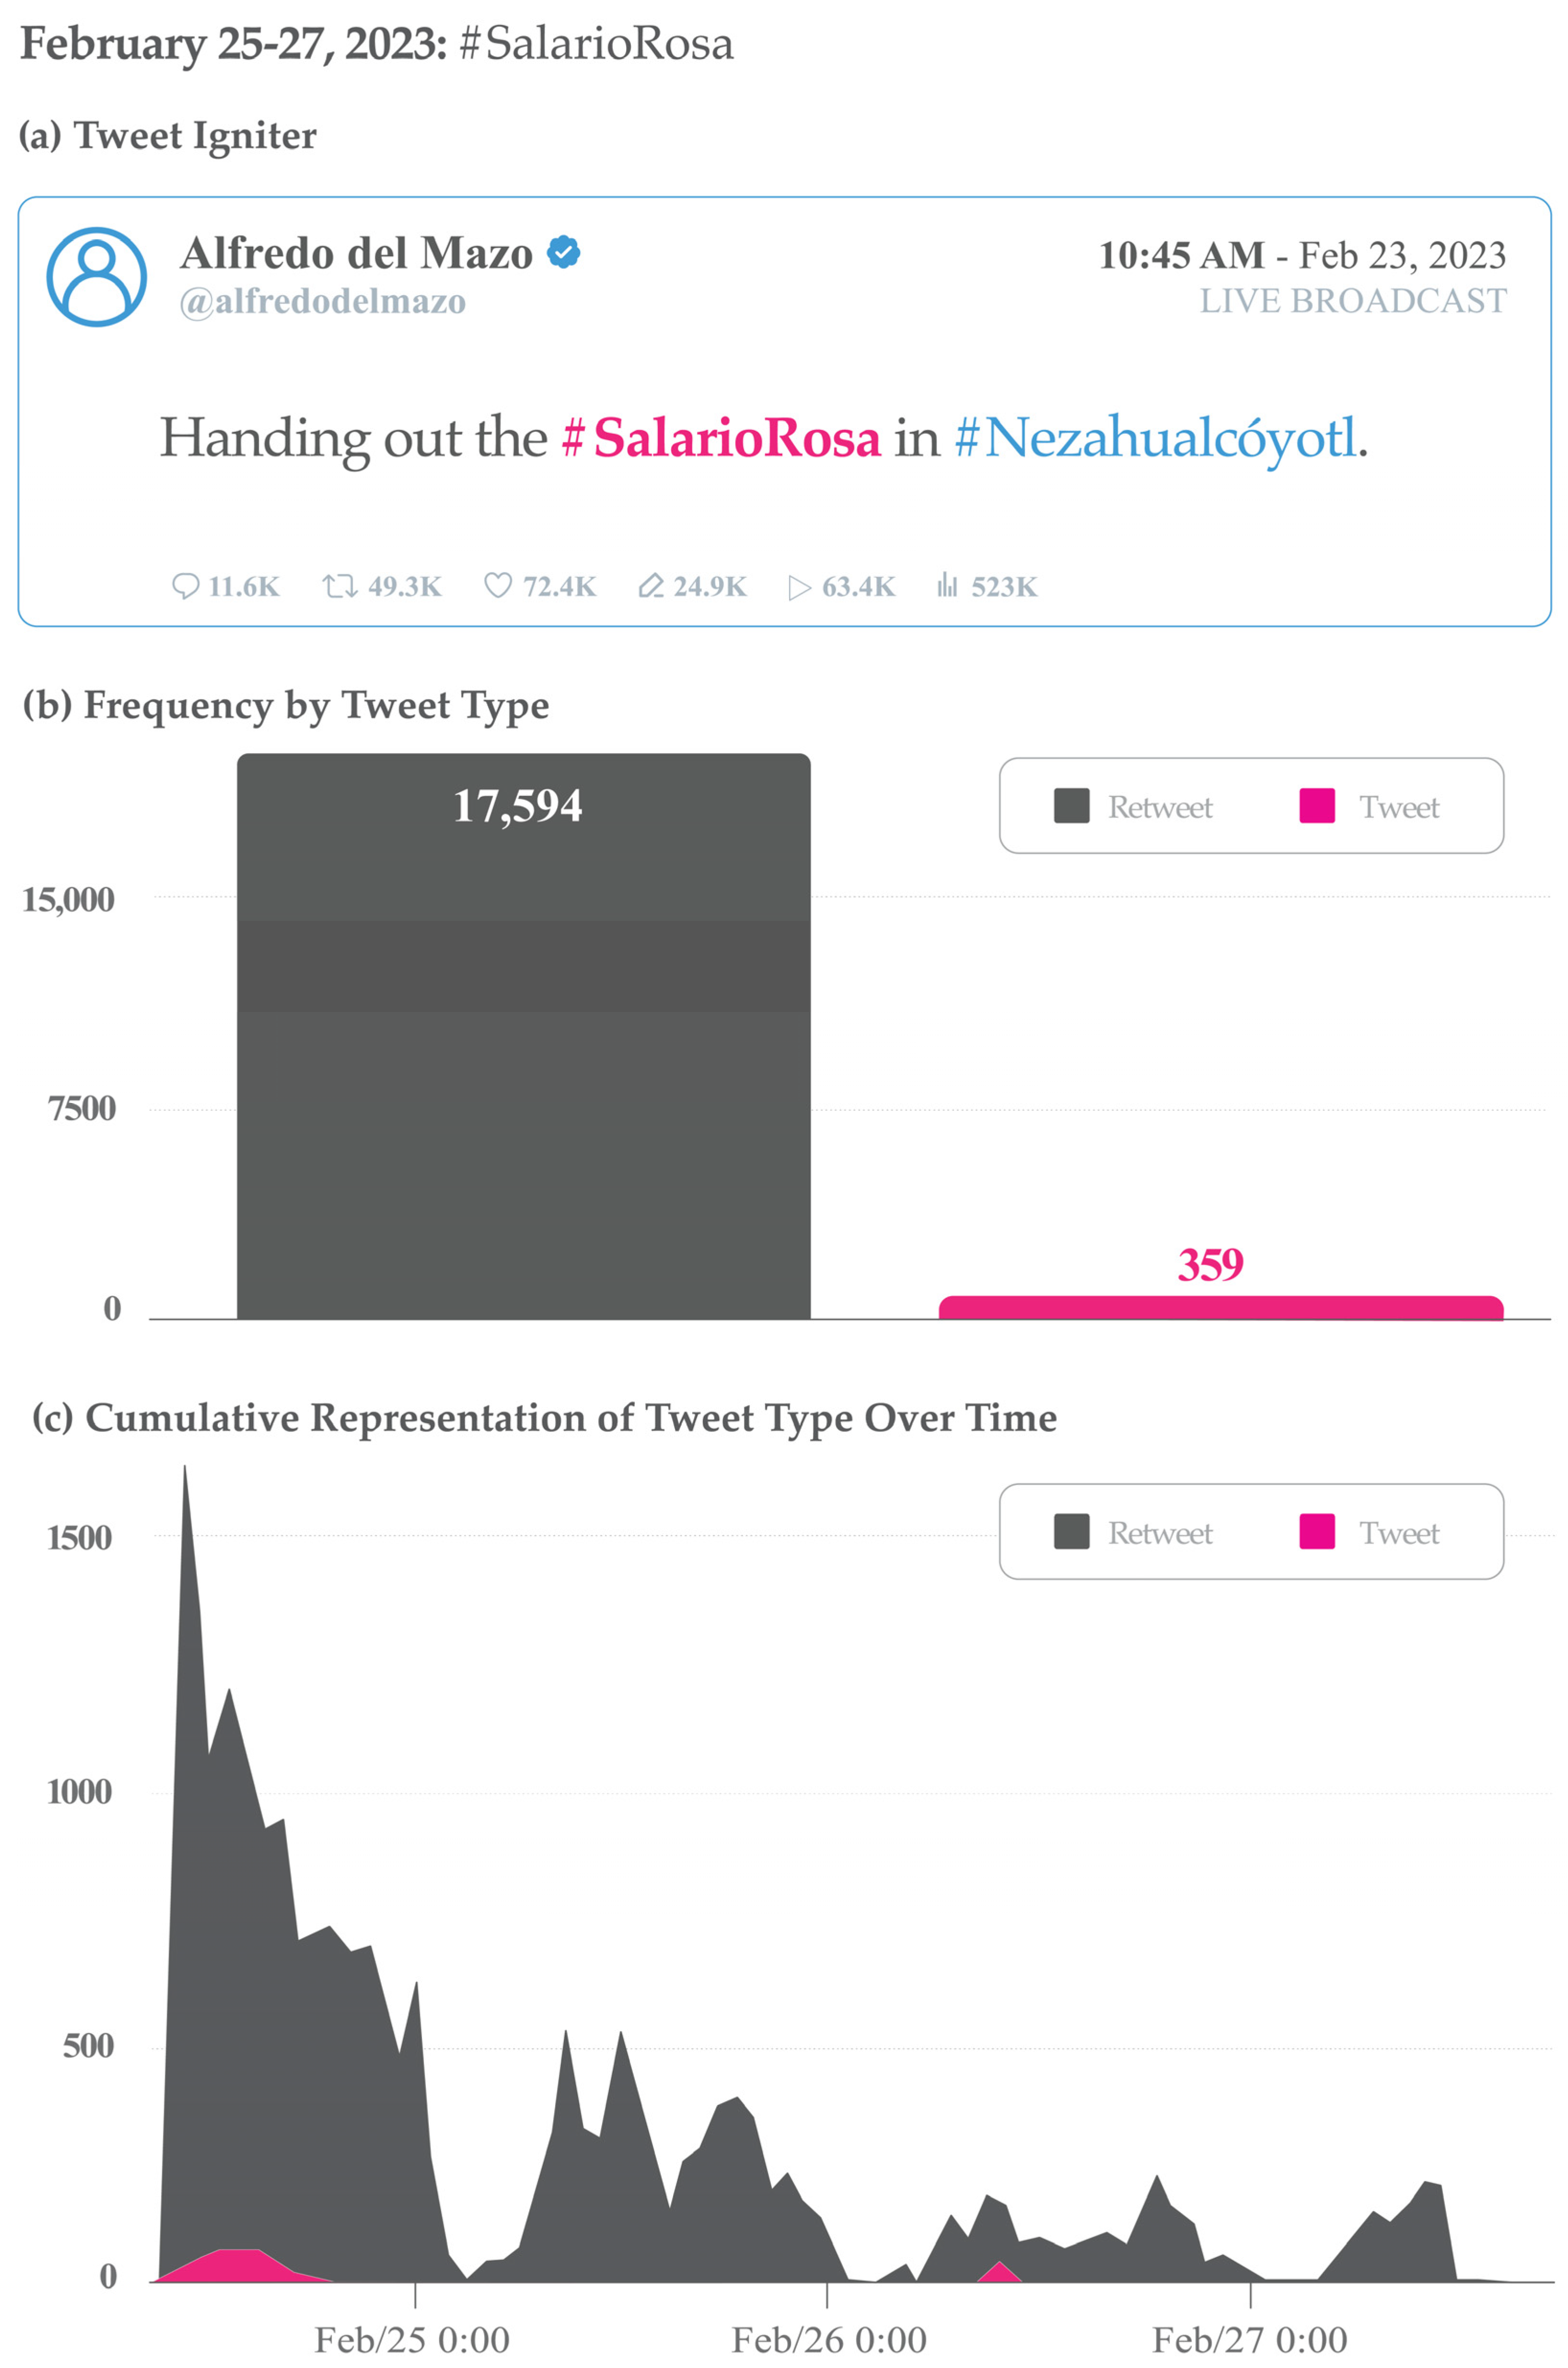Viewport: 1568px width, 2368px height.
Task: Click the Alfredo del Mazo display name
Action: pos(356,253)
